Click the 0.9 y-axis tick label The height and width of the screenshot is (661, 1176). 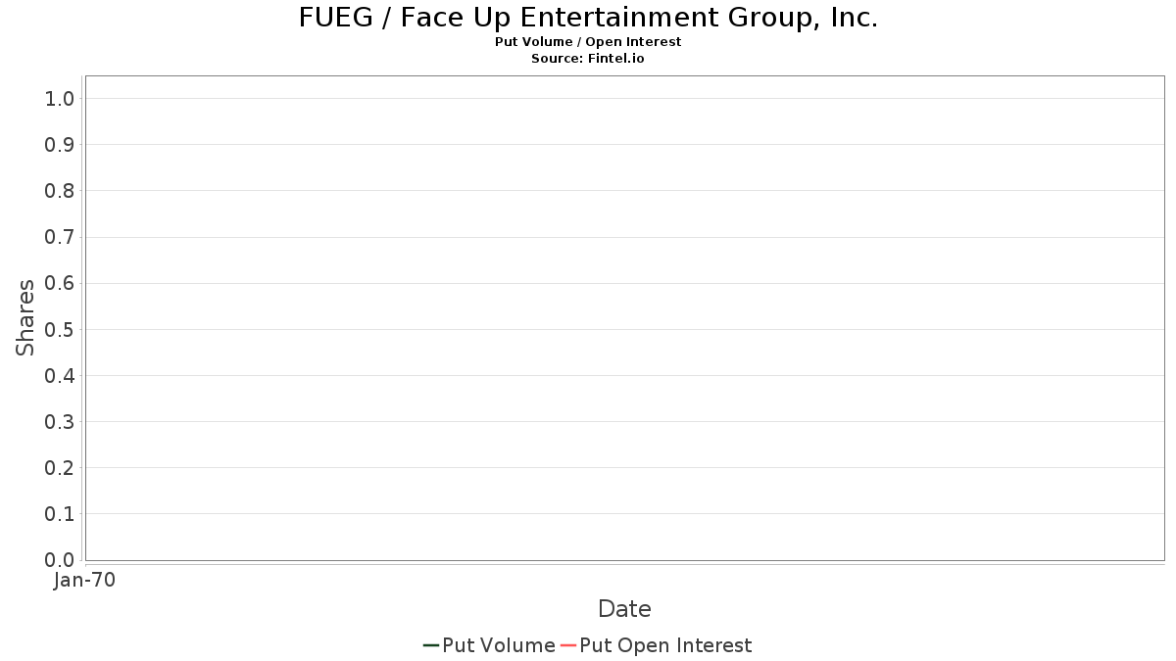60,145
